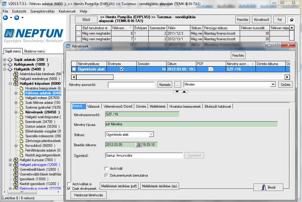Viewport: 302px width, 202px height.
Task: Click the Igazolások node icon
Action: [16, 179]
